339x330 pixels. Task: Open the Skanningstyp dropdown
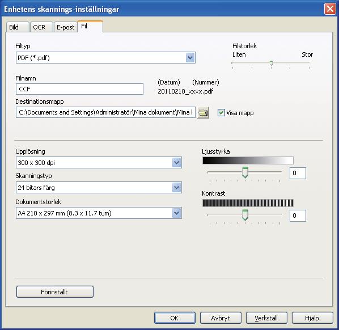click(x=177, y=188)
